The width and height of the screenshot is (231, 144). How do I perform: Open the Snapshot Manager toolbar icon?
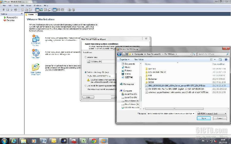31,10
